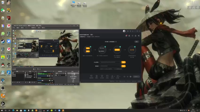
Task: Reveal the hidden rtmp address with eye icon
Action: 120,62
